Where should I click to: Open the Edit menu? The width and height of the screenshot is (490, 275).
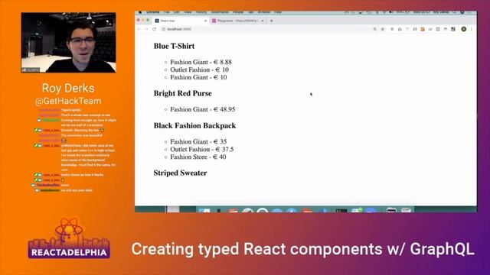pos(177,12)
